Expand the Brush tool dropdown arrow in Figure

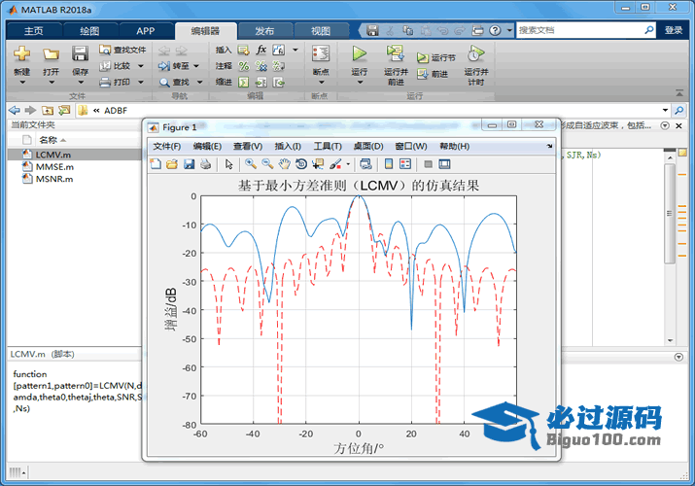coord(347,164)
